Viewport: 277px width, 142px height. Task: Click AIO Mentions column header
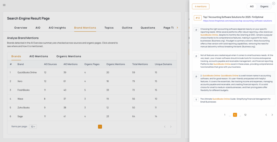click(x=71, y=64)
